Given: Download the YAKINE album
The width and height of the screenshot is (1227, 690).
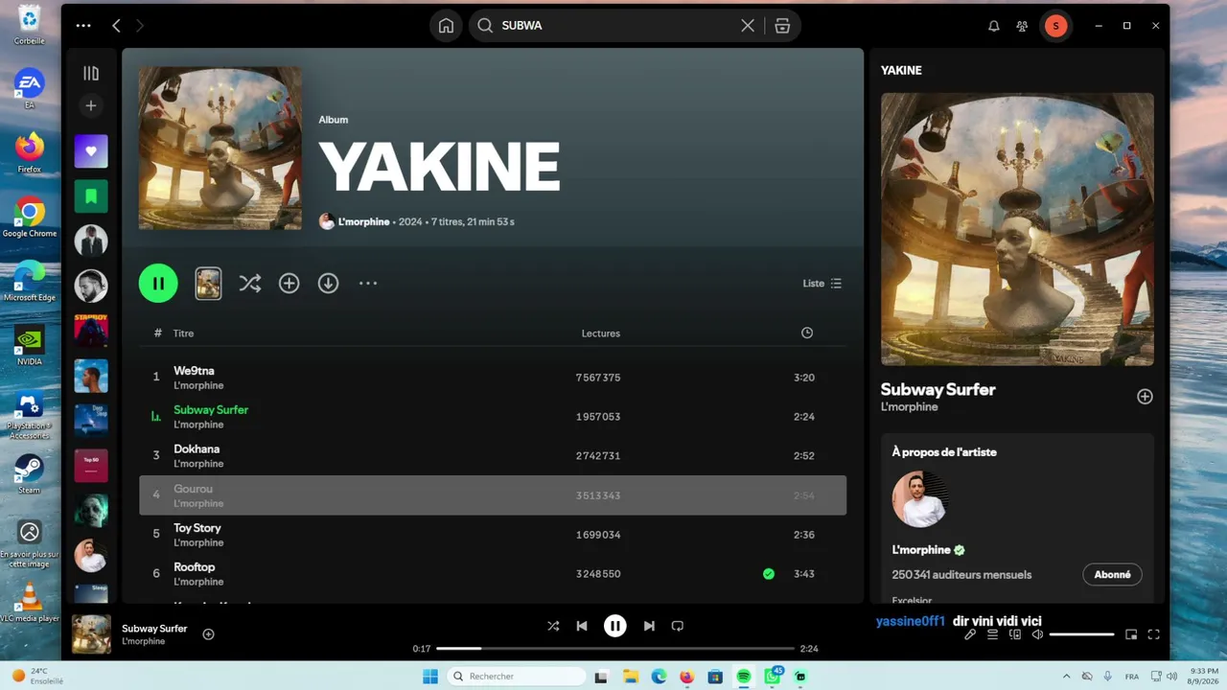Looking at the screenshot, I should [329, 284].
